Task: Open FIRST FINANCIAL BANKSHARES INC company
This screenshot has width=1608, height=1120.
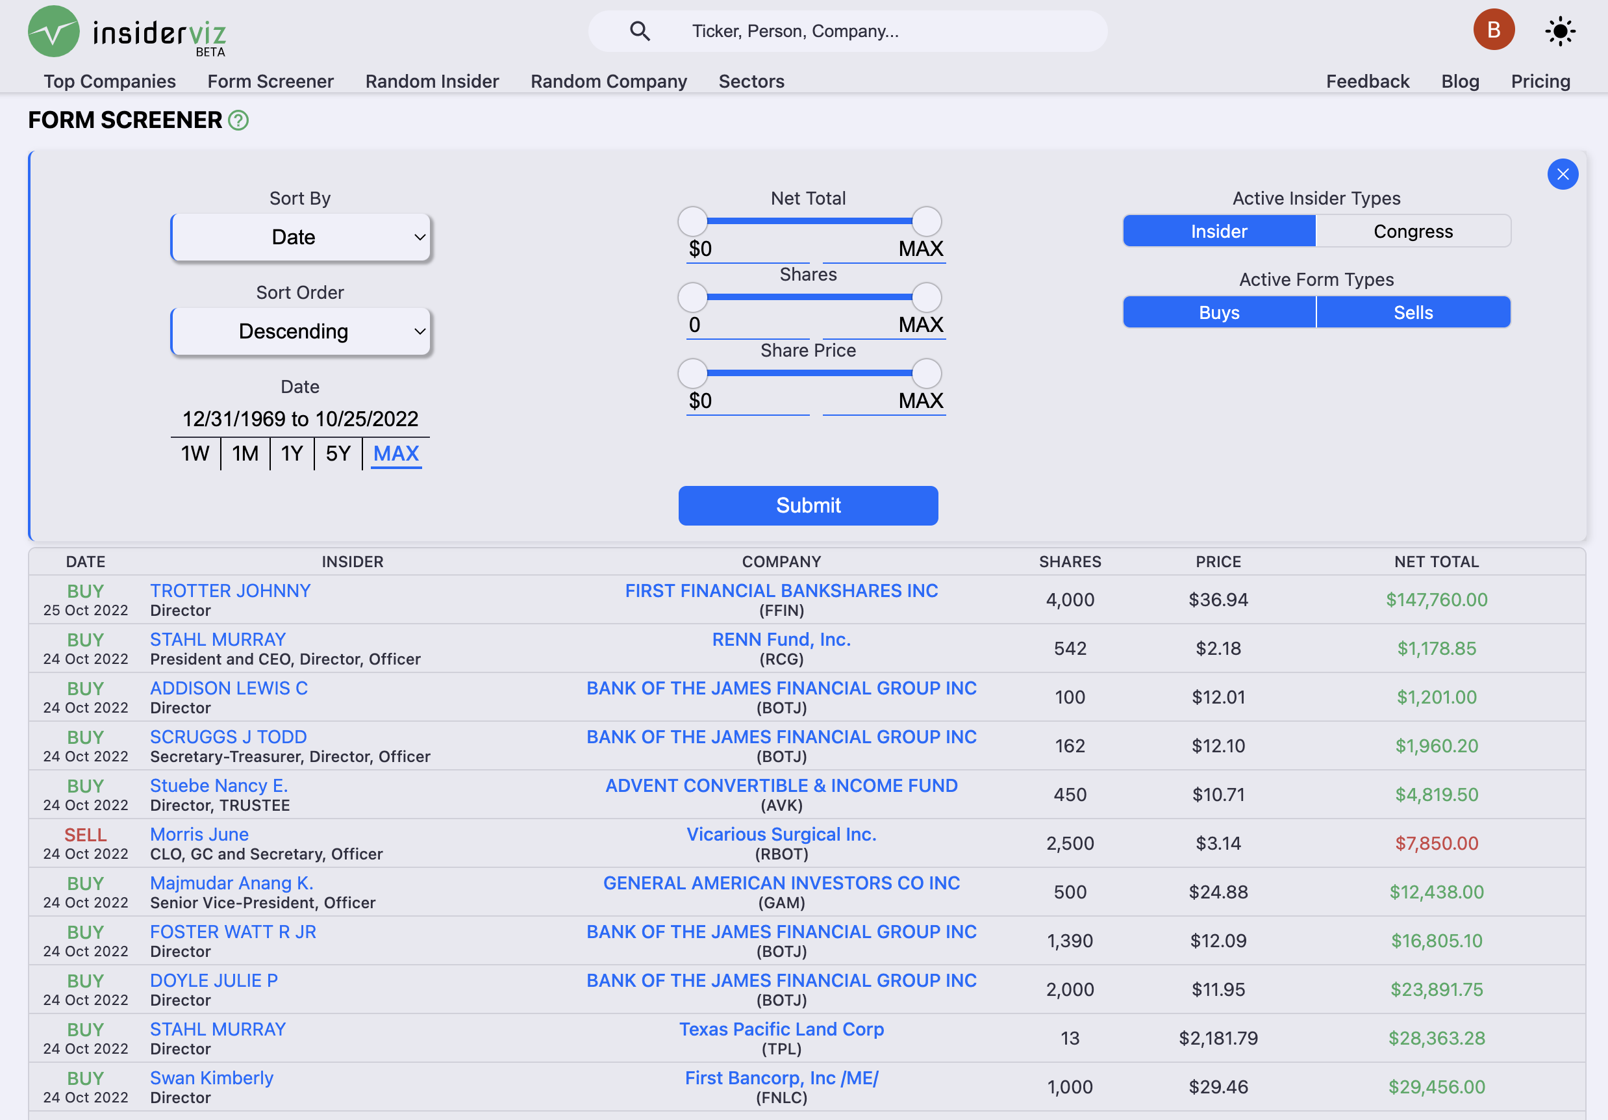Action: pos(781,591)
